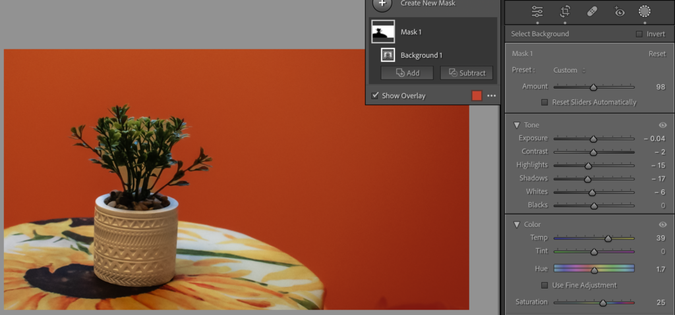Click the Temp slider handle
The height and width of the screenshot is (315, 675).
[x=608, y=238]
